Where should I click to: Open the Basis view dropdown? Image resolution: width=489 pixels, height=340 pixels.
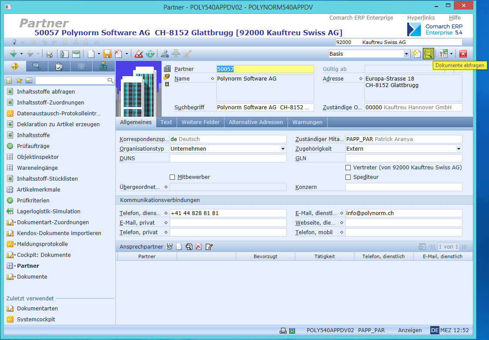tap(406, 54)
